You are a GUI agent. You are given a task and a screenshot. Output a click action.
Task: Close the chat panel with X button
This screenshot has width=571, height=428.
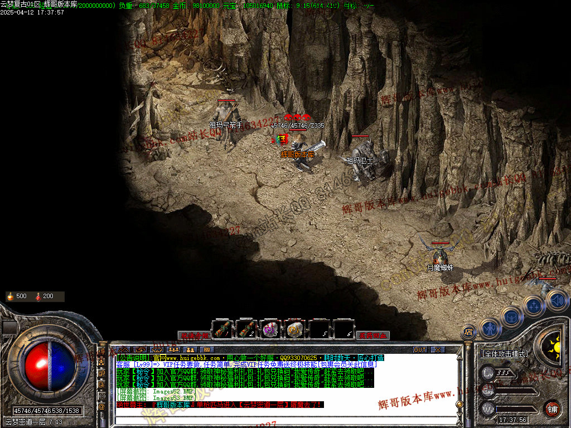point(438,350)
